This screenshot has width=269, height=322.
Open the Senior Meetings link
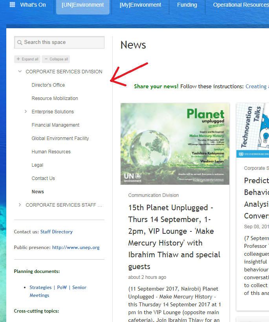58,291
